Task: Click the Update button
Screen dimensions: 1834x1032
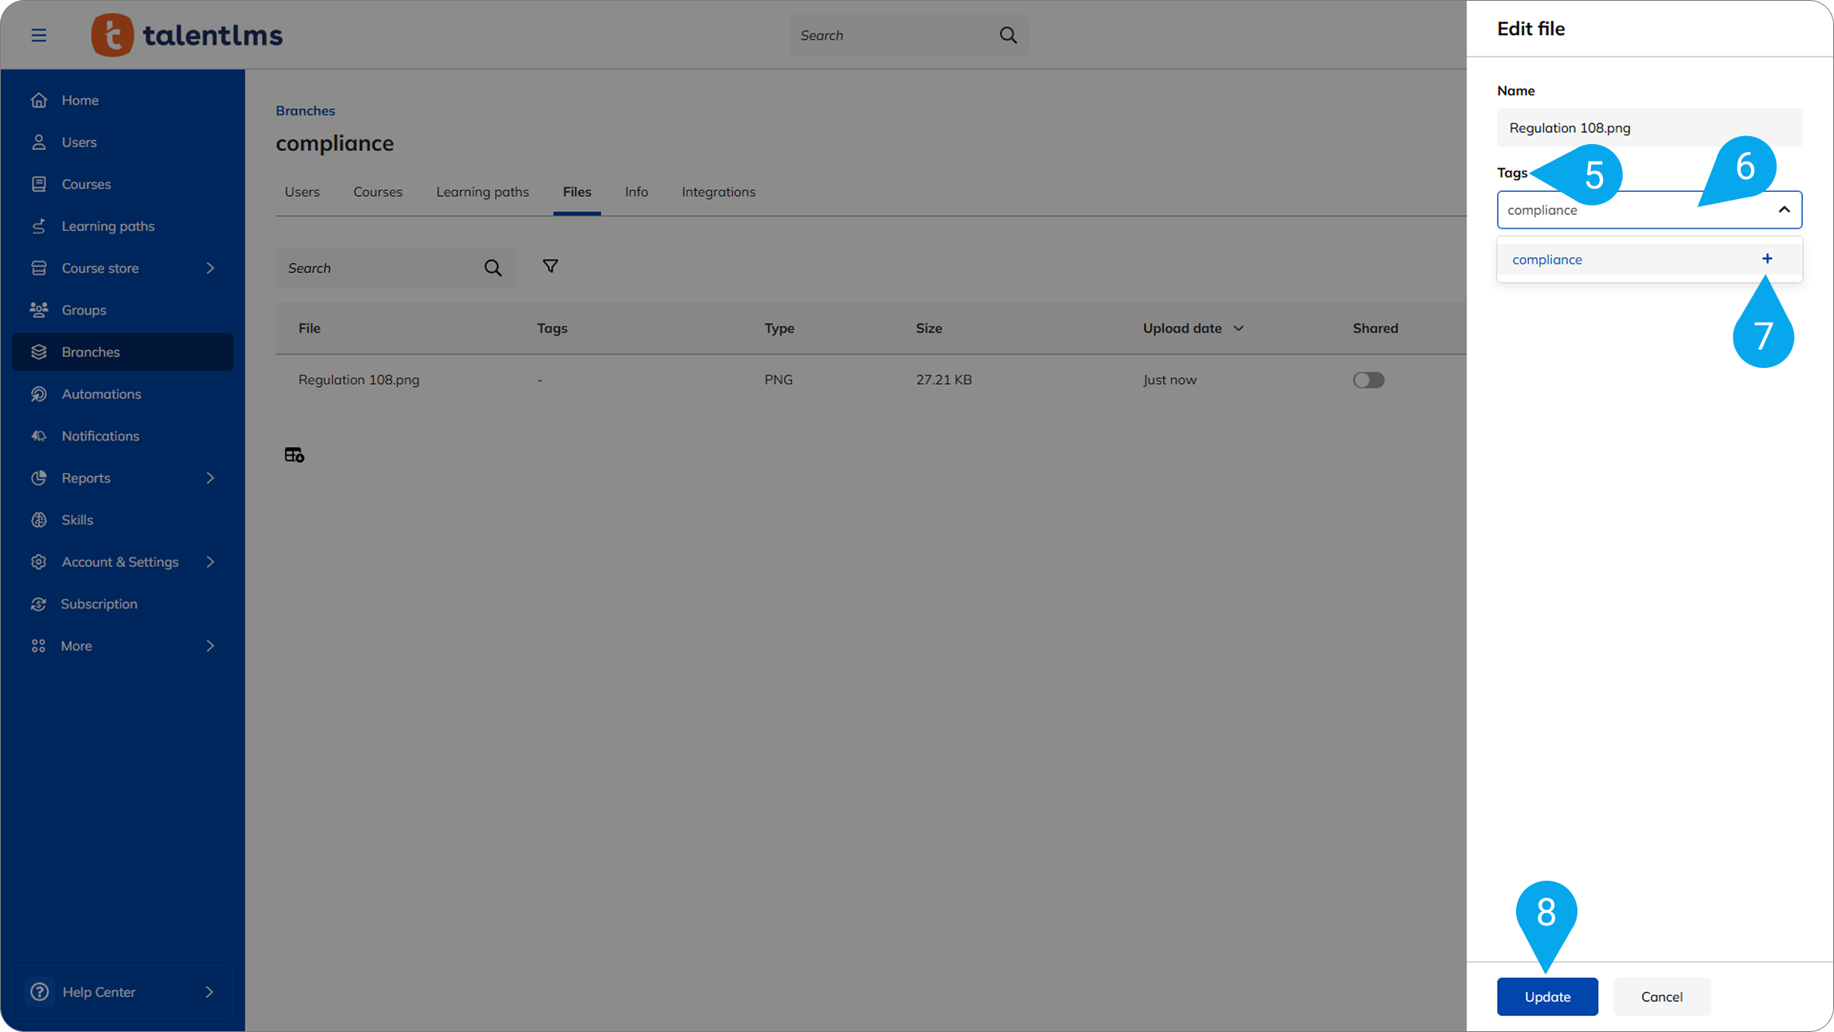Action: [1546, 996]
